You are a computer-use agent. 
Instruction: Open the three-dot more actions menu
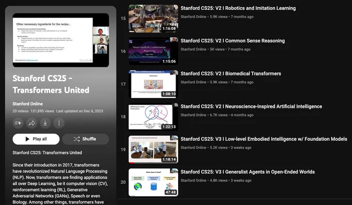click(x=59, y=123)
